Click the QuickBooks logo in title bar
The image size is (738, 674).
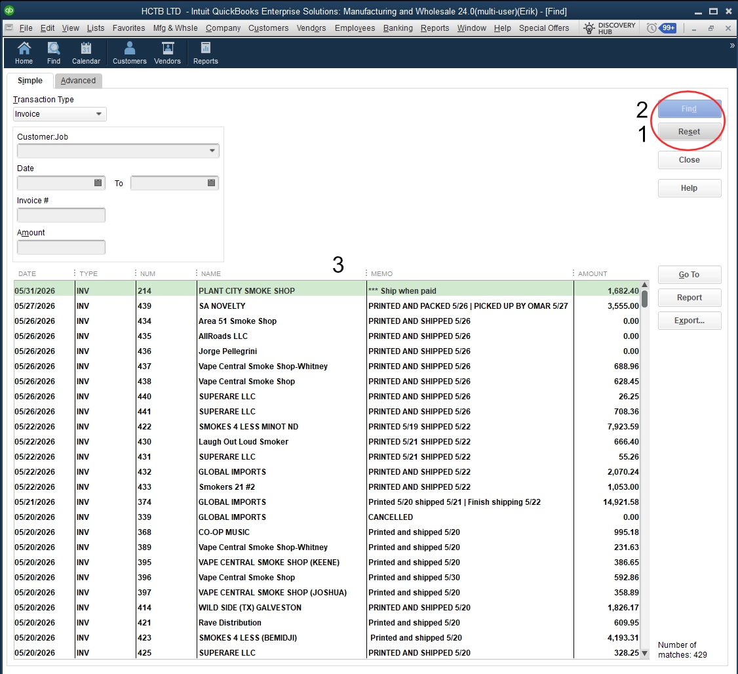tap(9, 11)
